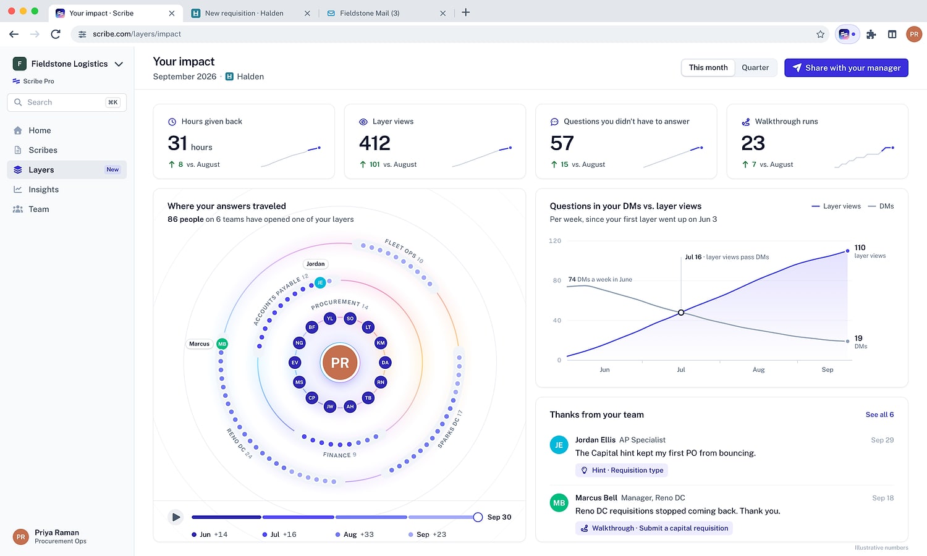Switch to the New requisition · Halden tab
Image resolution: width=927 pixels, height=556 pixels.
tap(250, 13)
